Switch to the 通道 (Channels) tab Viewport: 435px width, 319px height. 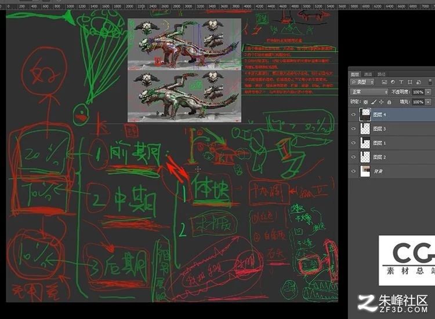point(368,74)
